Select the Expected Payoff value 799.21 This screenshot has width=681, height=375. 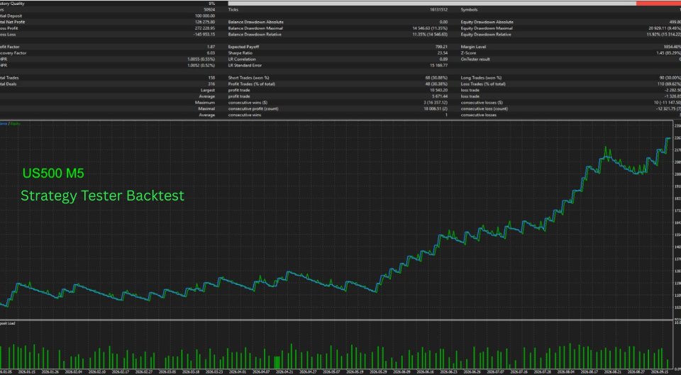(x=442, y=47)
